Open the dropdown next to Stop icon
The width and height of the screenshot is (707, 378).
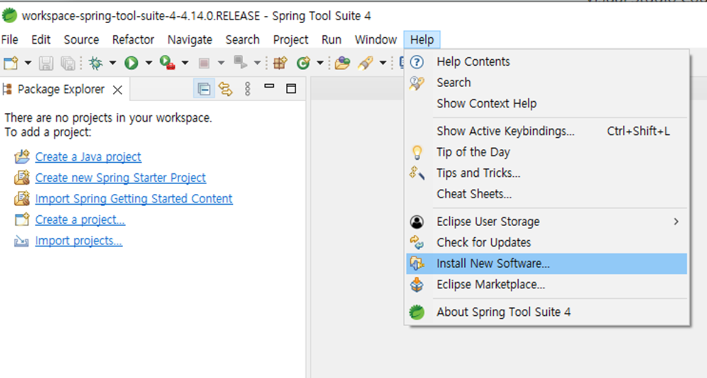[x=221, y=63]
